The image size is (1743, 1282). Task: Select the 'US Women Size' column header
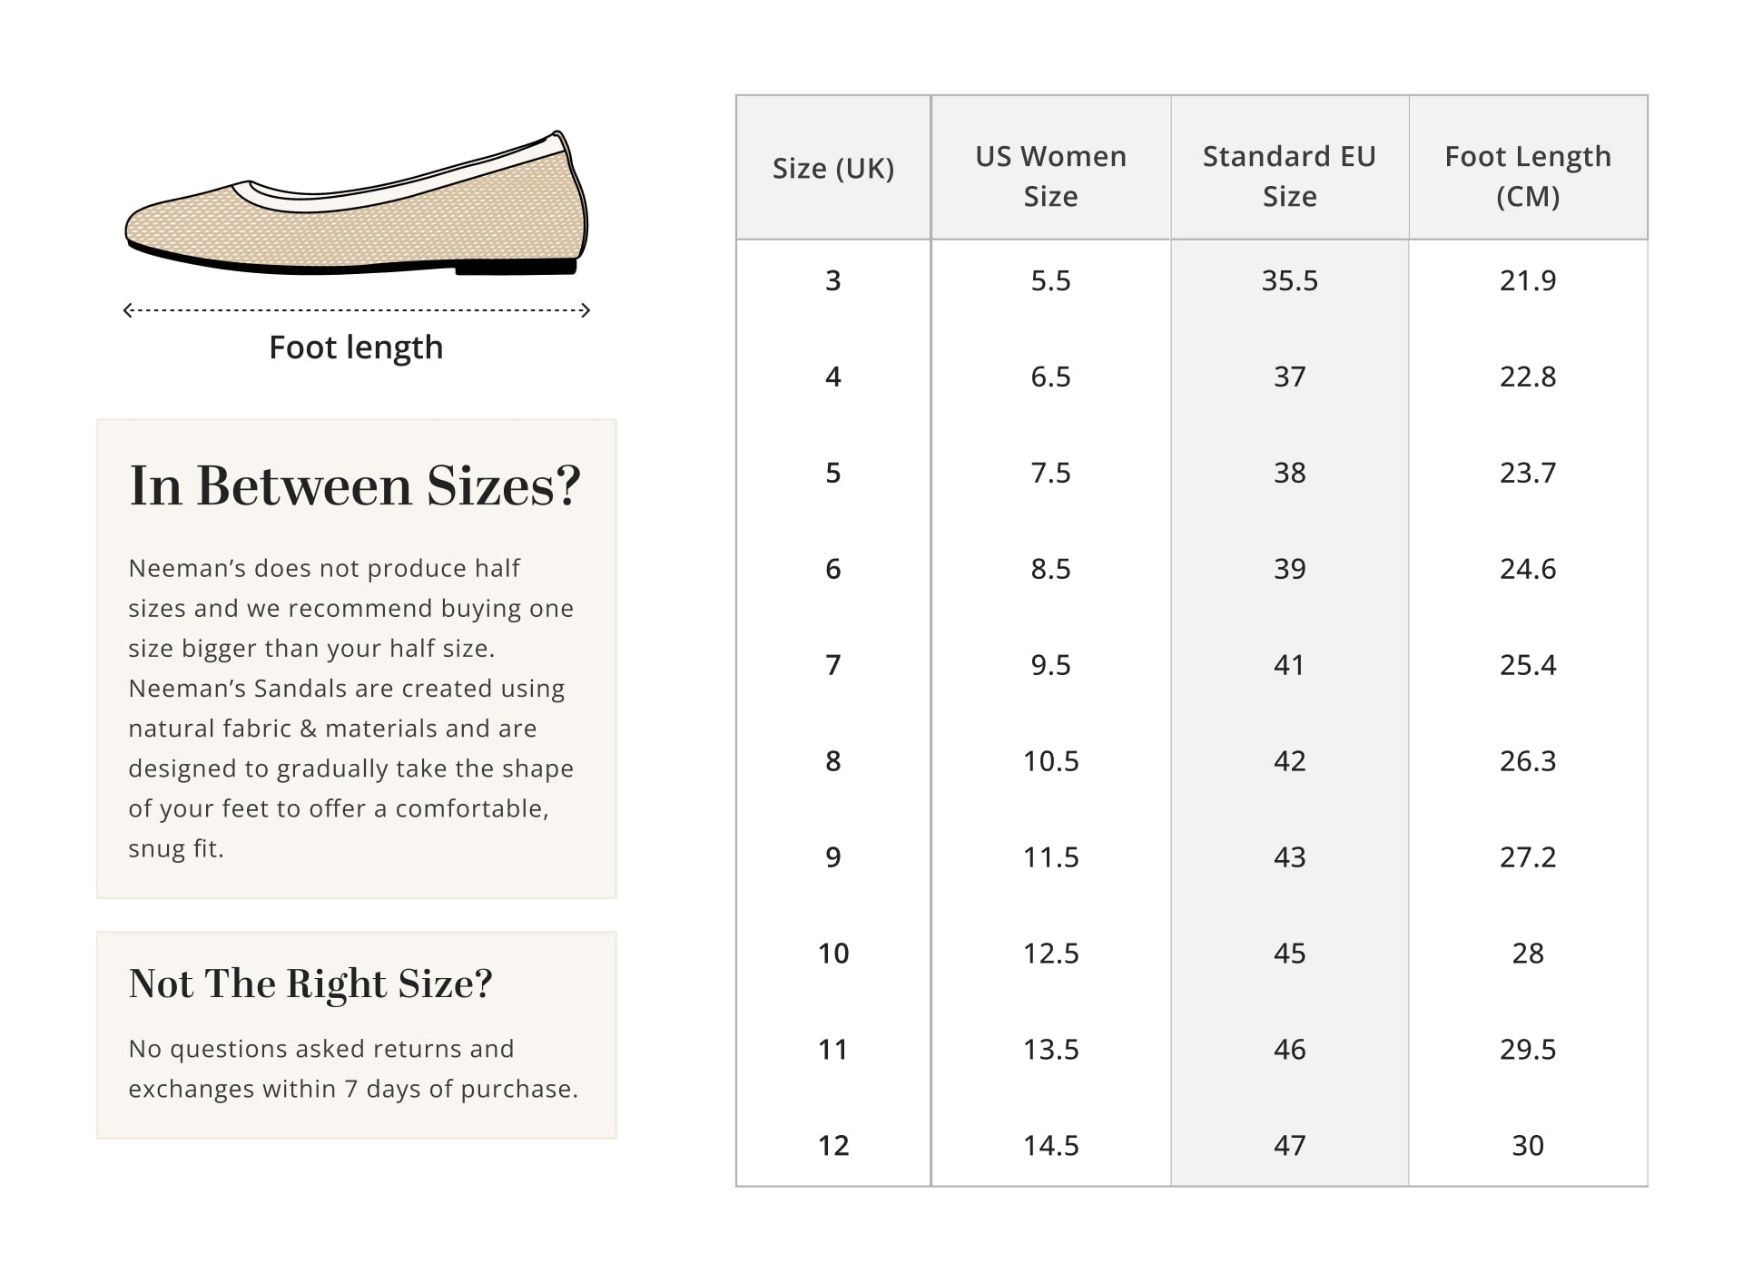(x=1050, y=176)
